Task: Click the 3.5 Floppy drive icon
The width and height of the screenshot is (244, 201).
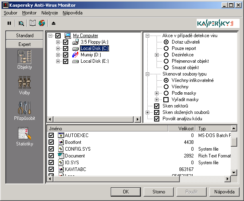Action: [x=75, y=42]
